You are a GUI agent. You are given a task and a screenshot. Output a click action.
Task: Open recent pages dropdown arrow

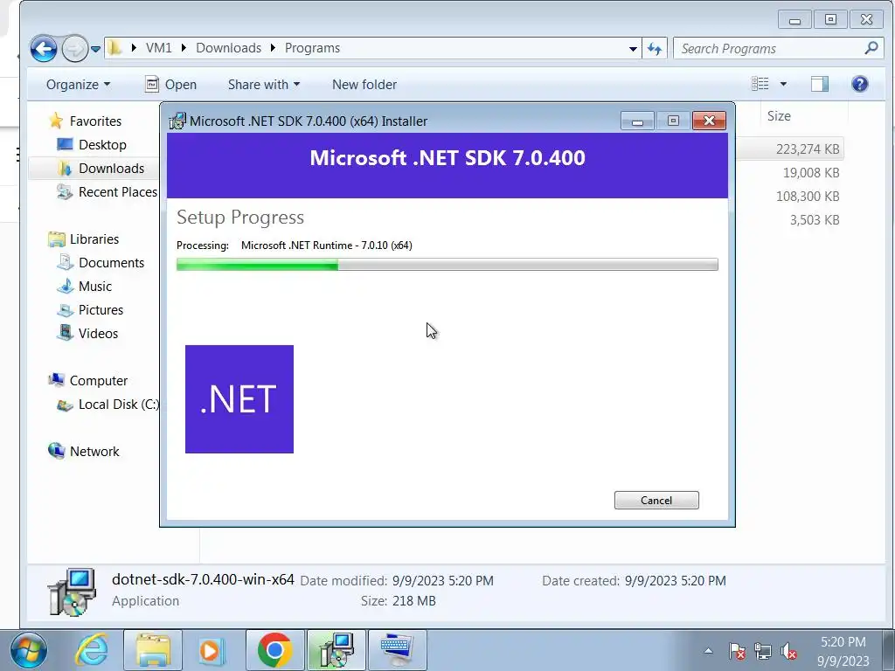pos(96,49)
